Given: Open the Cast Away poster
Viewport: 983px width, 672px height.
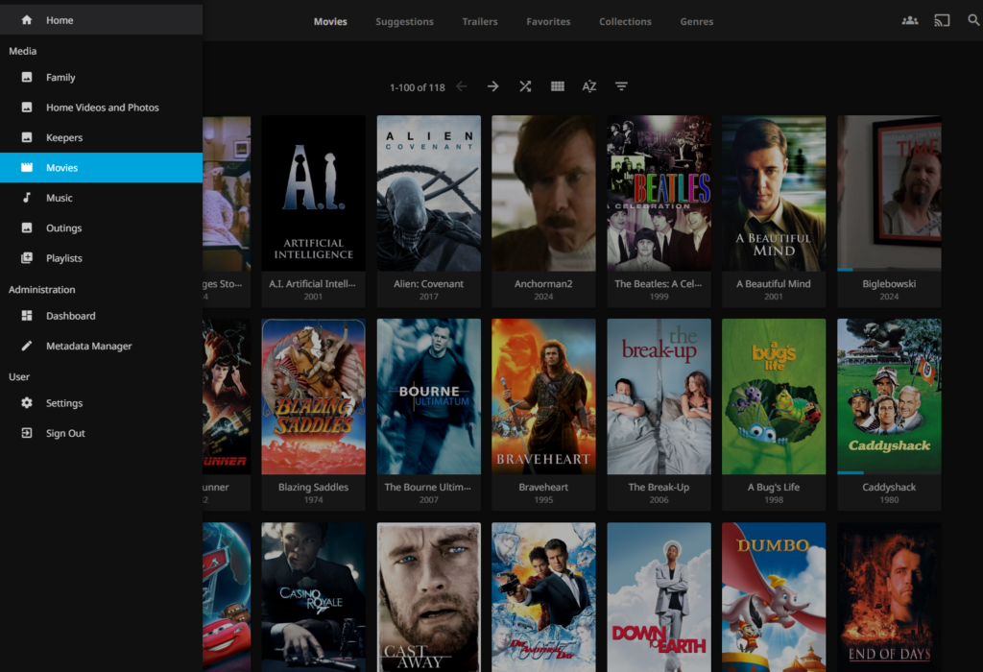Looking at the screenshot, I should [x=429, y=597].
